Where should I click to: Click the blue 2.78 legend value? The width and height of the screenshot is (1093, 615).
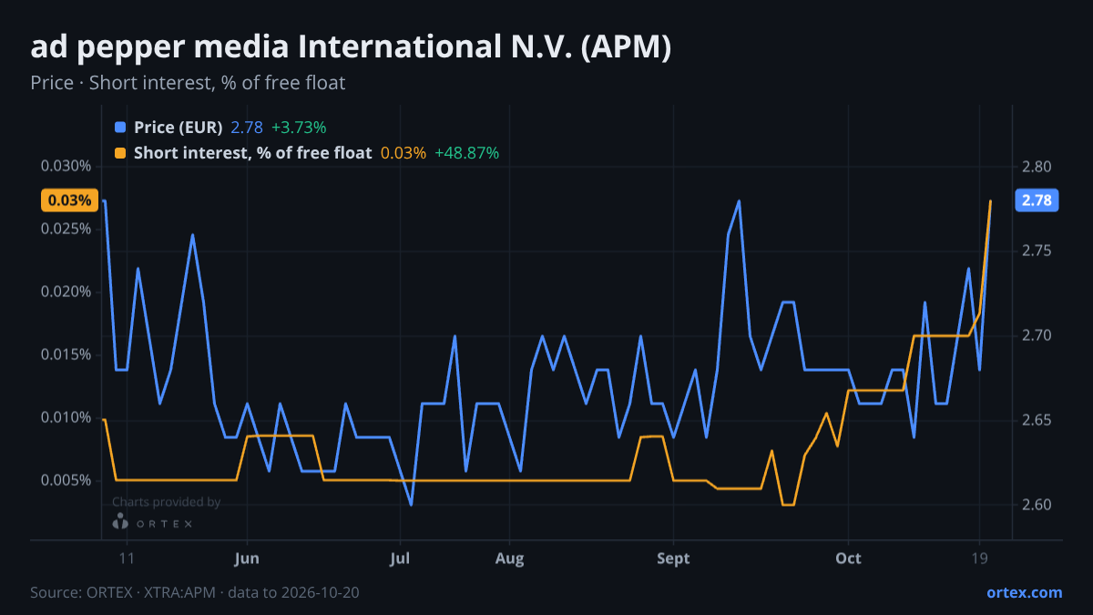[x=247, y=128]
